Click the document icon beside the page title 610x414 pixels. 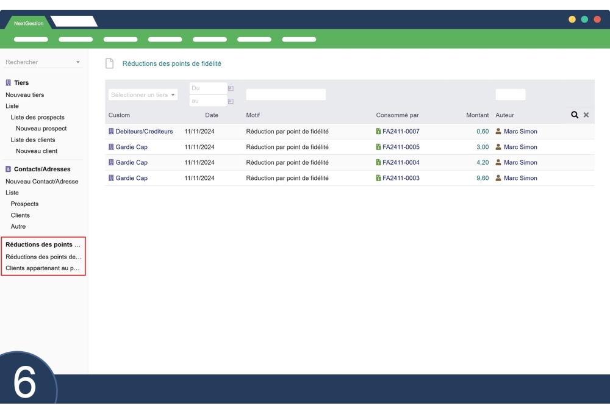(x=110, y=63)
